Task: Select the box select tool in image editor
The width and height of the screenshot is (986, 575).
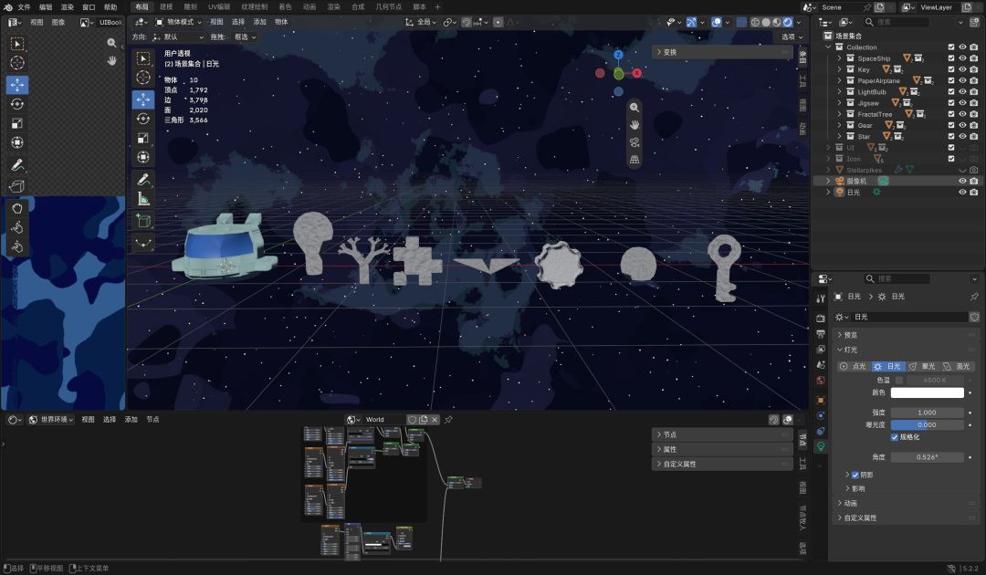Action: (x=17, y=44)
